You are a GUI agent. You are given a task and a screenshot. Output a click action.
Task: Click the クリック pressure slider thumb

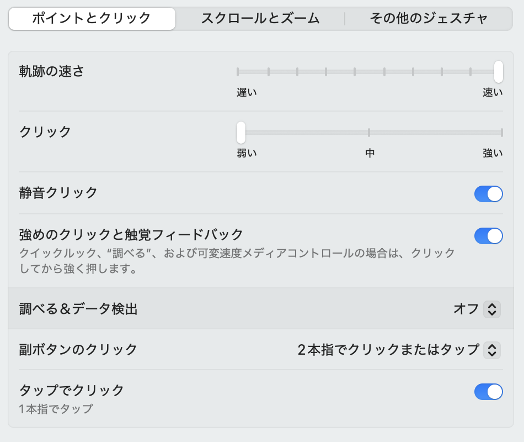click(x=241, y=133)
